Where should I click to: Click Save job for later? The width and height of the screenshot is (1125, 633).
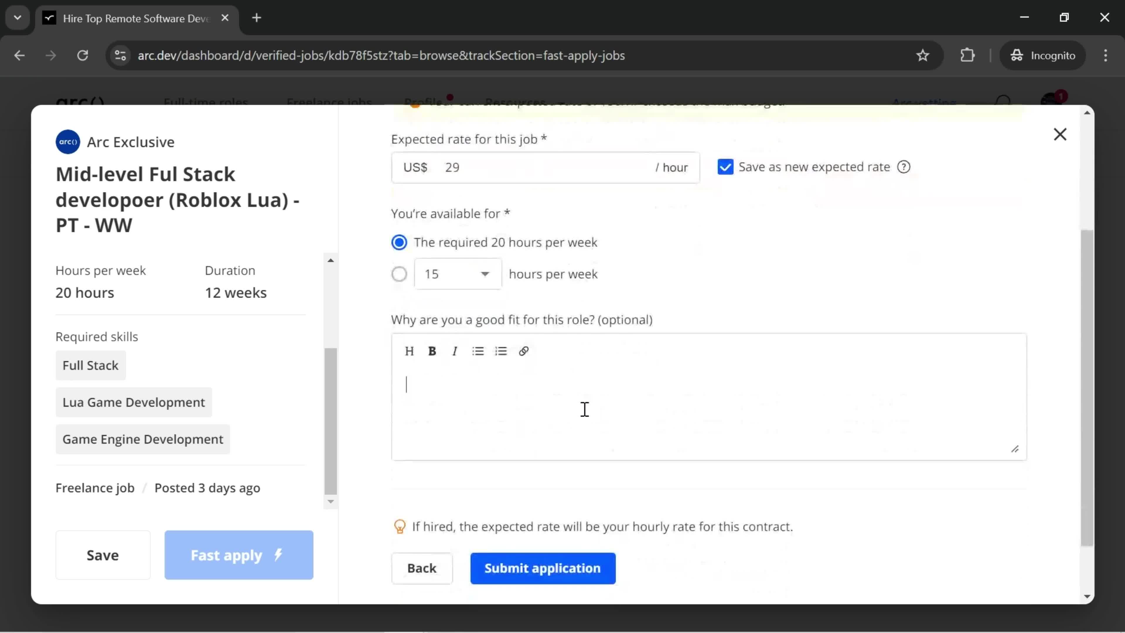pos(103,555)
